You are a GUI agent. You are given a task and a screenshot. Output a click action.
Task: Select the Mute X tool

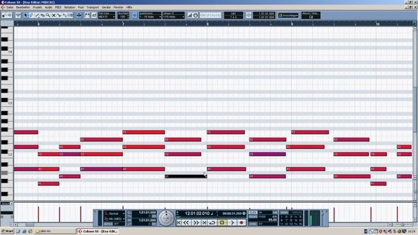pos(54,16)
